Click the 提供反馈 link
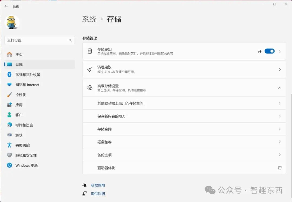The height and width of the screenshot is (202, 292). point(98,194)
